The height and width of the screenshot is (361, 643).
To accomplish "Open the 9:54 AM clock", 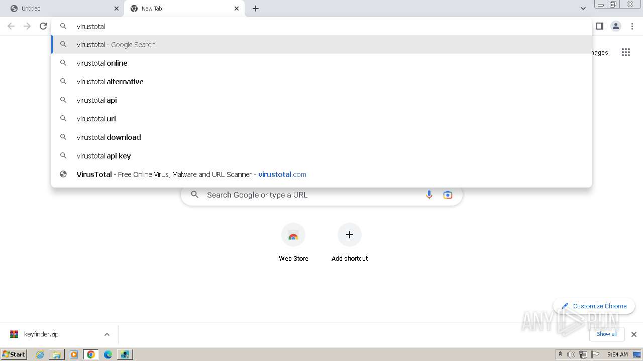I will coord(617,354).
